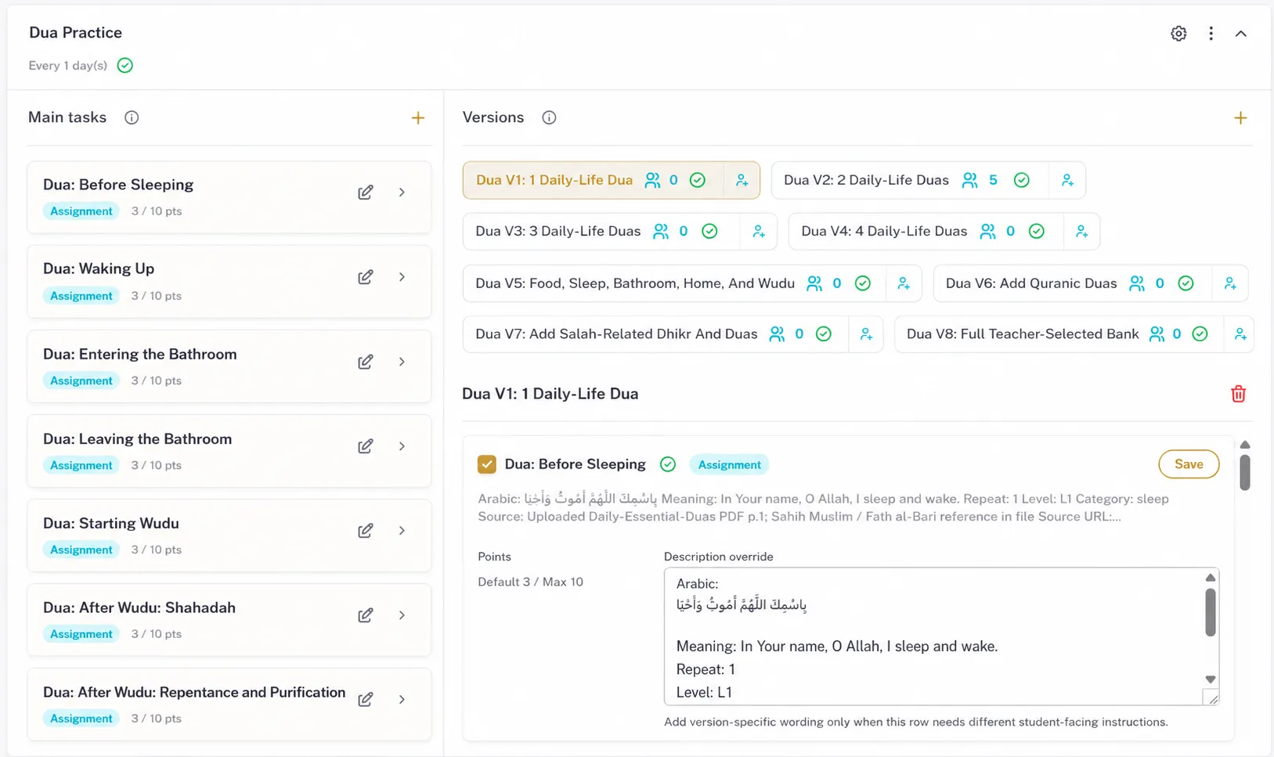Click the textarea resize grip handle
1274x757 pixels.
click(x=1212, y=698)
